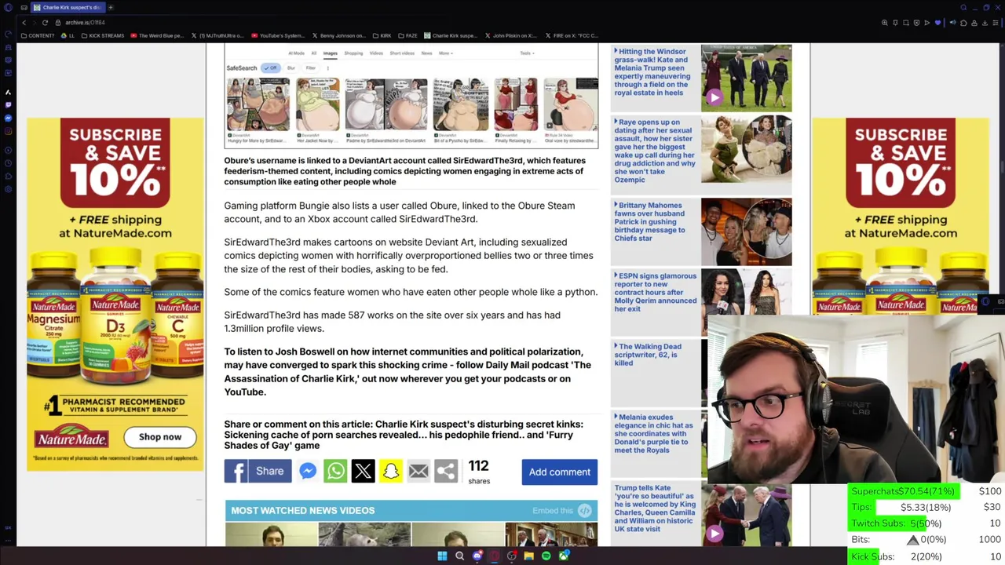Open Melania exudes elegance article
The height and width of the screenshot is (565, 1005).
coord(653,433)
